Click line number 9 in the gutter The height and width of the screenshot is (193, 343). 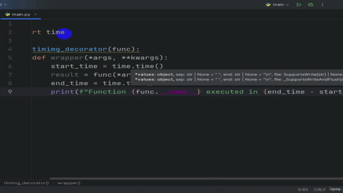(10, 92)
